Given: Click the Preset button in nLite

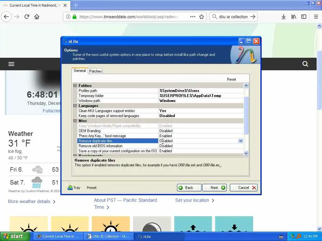Looking at the screenshot, I should point(92,188).
